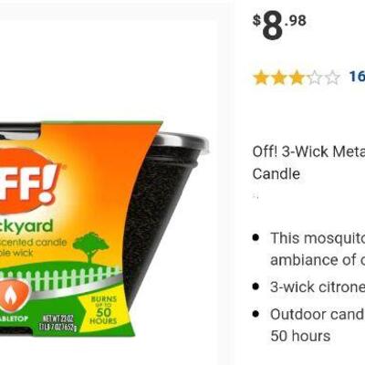The width and height of the screenshot is (365, 365).
Task: Click the yellow Burns 50 Hours badge
Action: point(103,309)
